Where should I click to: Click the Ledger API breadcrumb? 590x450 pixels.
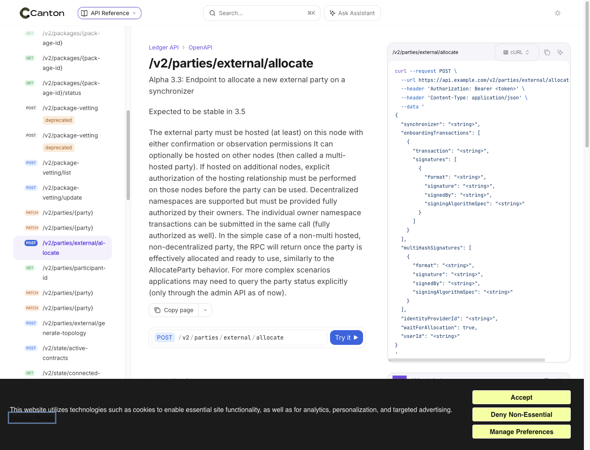pos(163,47)
